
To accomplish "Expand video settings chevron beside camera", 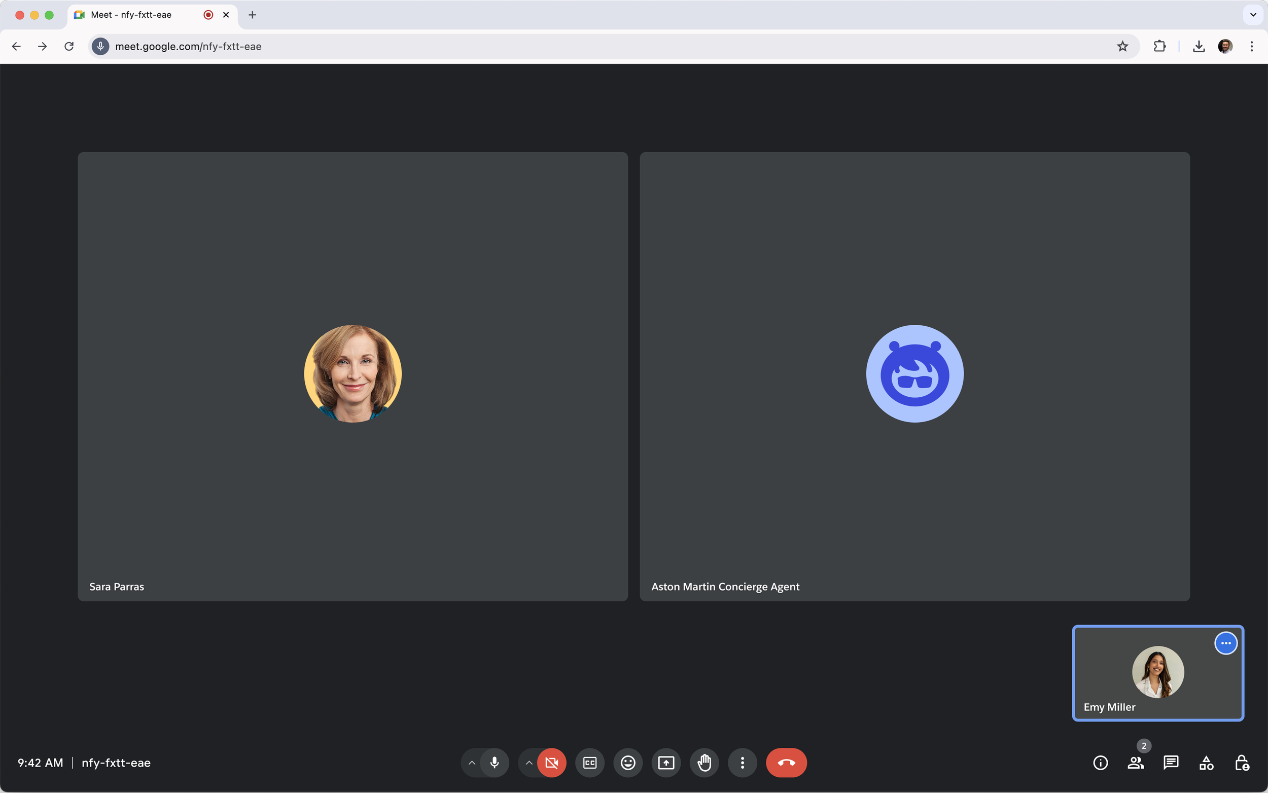I will 529,763.
